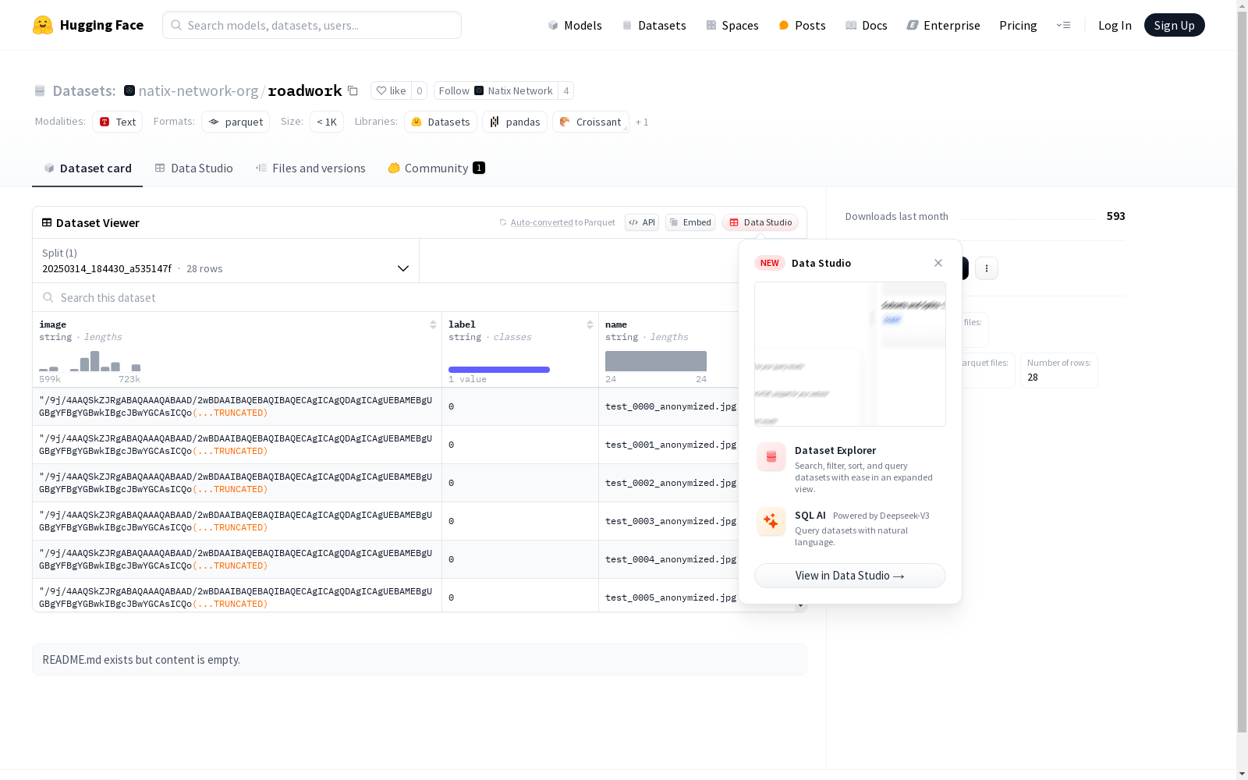Select the Text modality tag
Viewport: 1248px width, 780px height.
coord(117,122)
